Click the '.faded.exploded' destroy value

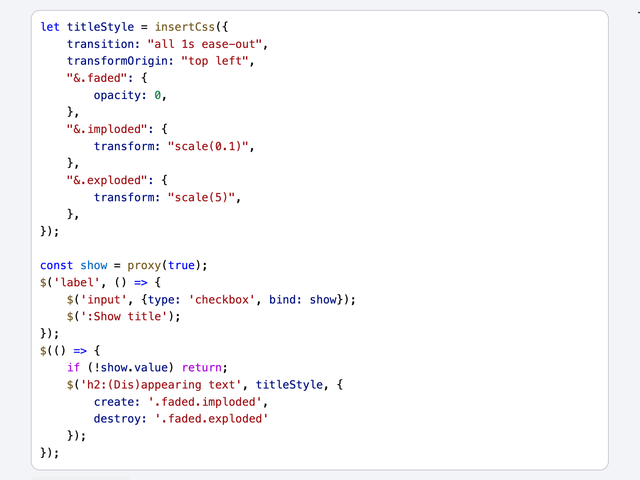tap(212, 419)
